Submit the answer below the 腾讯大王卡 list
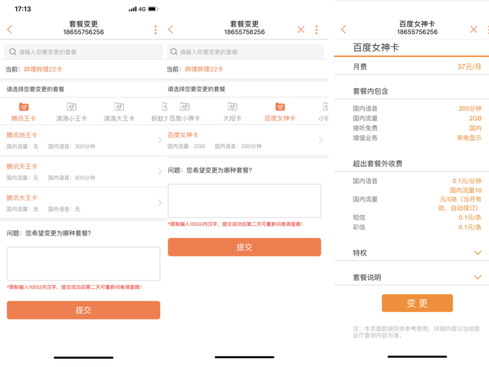This screenshot has width=489, height=367. (83, 310)
